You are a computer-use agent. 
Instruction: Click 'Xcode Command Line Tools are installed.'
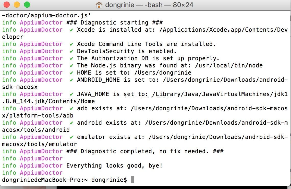click(x=147, y=44)
